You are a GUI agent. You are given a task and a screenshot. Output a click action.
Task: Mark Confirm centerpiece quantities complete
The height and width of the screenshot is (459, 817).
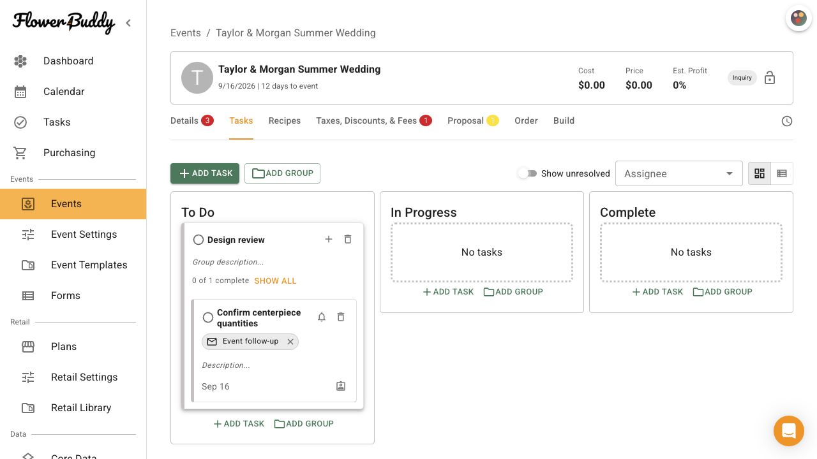(x=208, y=317)
